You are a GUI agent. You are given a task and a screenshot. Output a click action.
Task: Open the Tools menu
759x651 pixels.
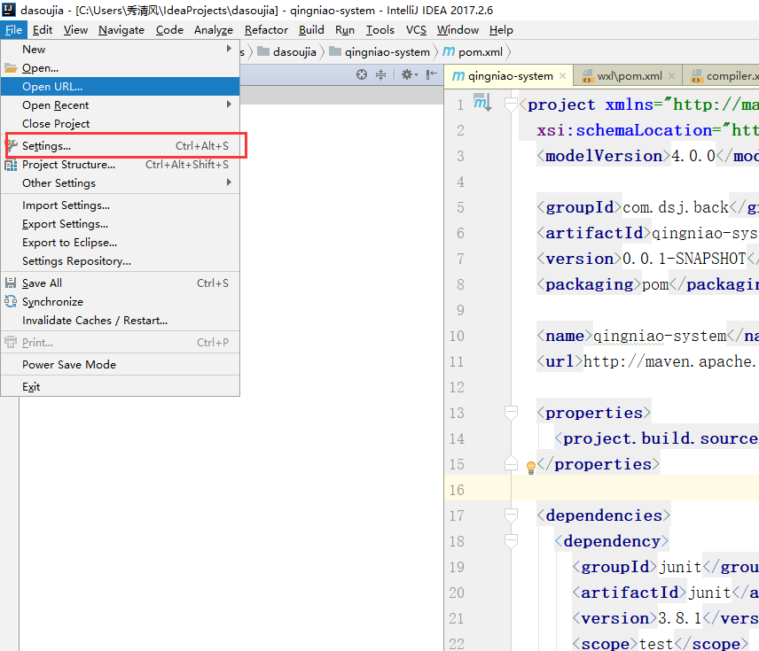(x=380, y=30)
